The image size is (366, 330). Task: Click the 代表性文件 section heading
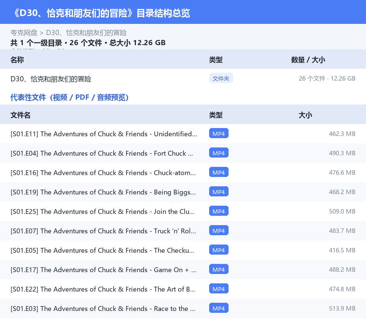[69, 97]
